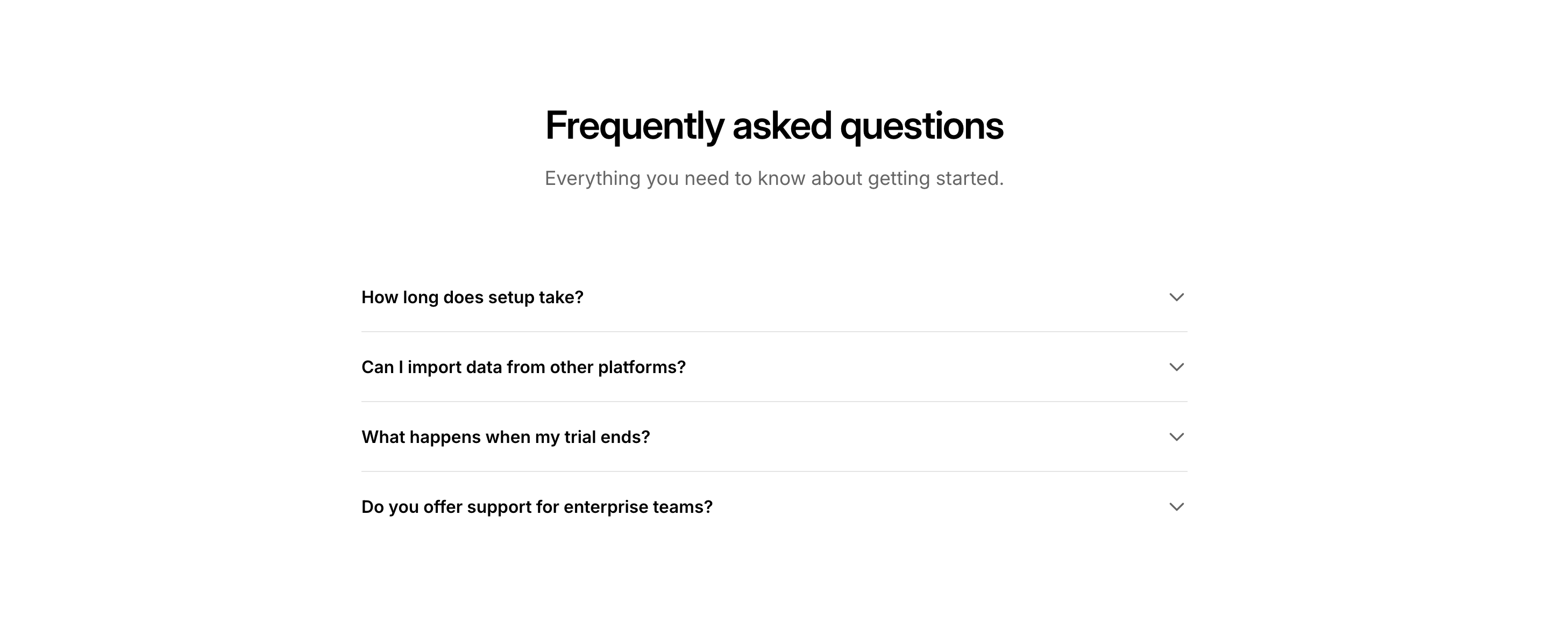Click the chevron next to the import data question
Viewport: 1549px width, 644px height.
tap(1176, 367)
